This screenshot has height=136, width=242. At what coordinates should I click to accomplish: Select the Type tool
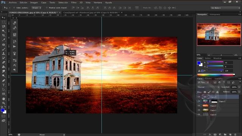click(3, 85)
